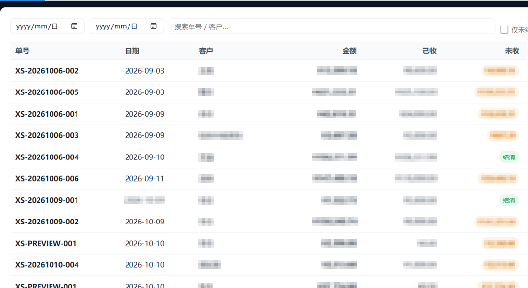Click into the end date yyyy/mm/日 field

click(x=127, y=26)
